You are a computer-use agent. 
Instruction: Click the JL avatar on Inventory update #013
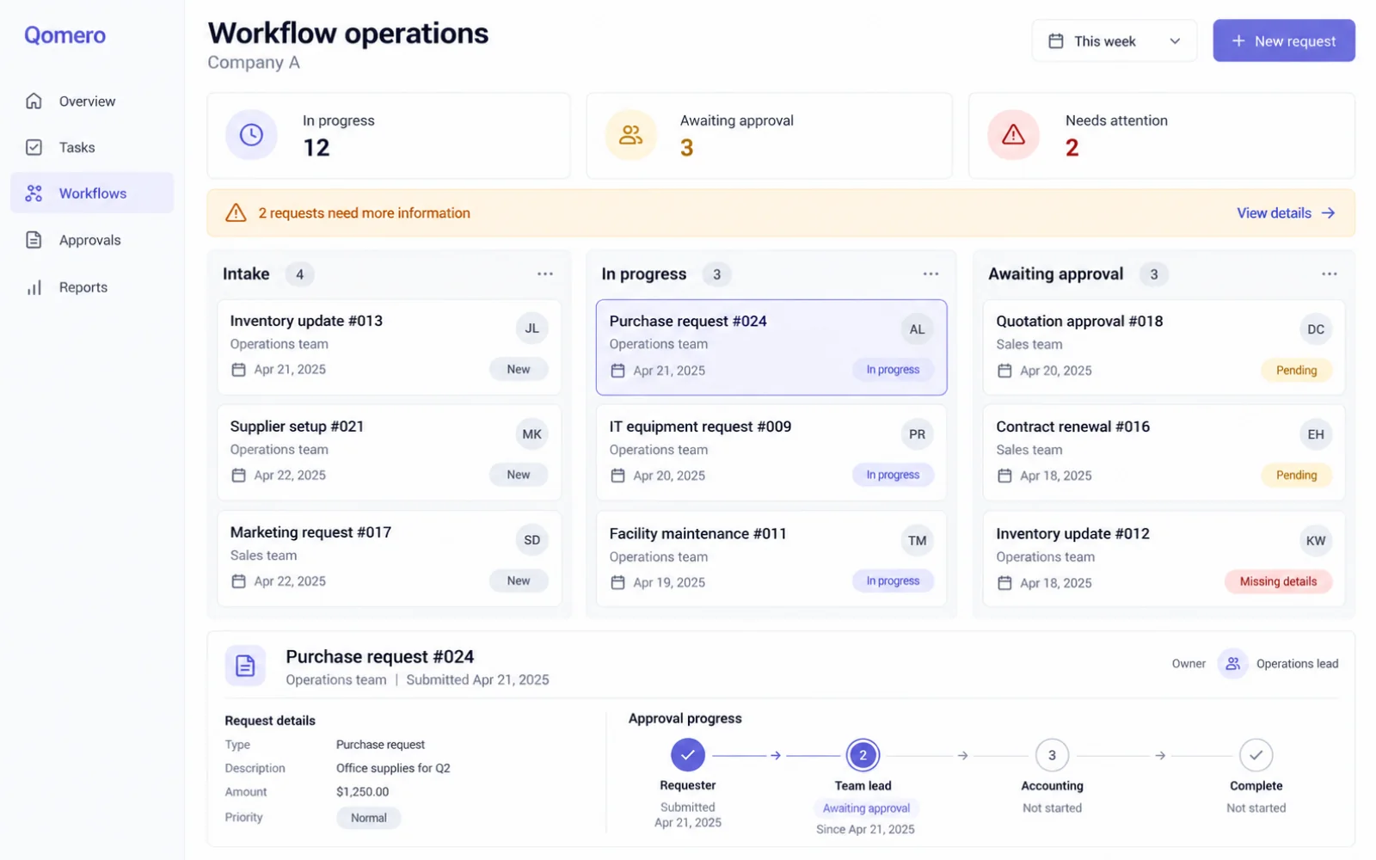click(532, 329)
